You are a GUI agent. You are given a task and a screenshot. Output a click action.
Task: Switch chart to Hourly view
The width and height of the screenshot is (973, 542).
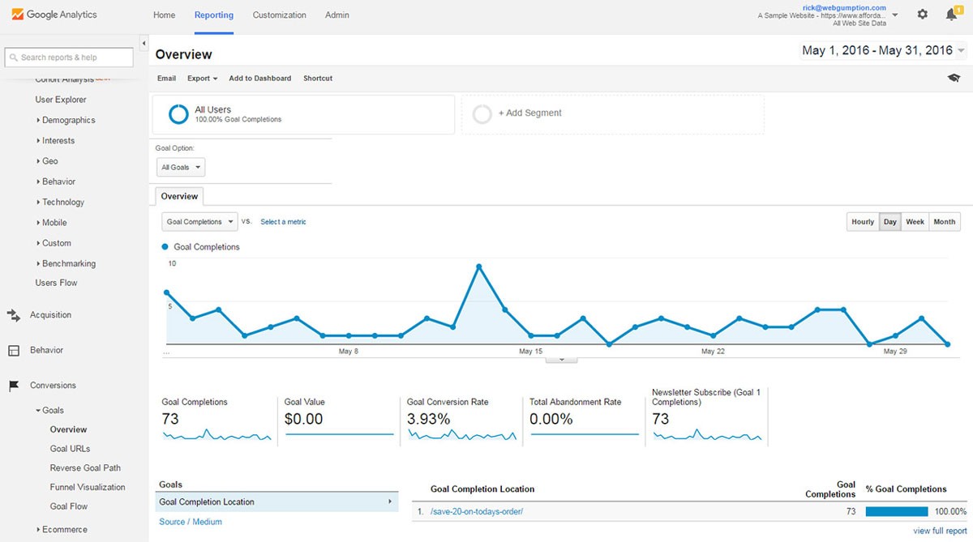(863, 222)
